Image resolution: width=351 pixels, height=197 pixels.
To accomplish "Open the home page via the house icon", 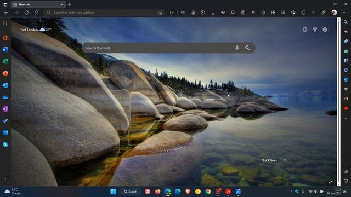I will click(37, 13).
